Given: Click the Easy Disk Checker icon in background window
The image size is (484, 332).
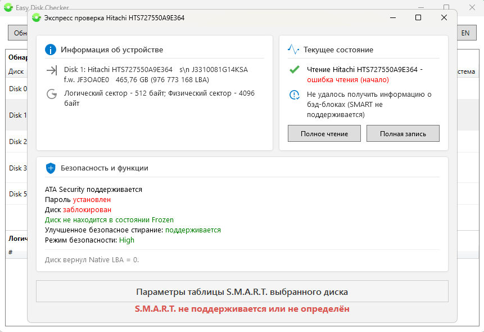Looking at the screenshot, I should [8, 7].
